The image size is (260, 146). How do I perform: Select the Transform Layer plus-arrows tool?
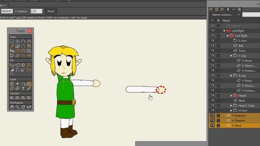tap(17, 84)
